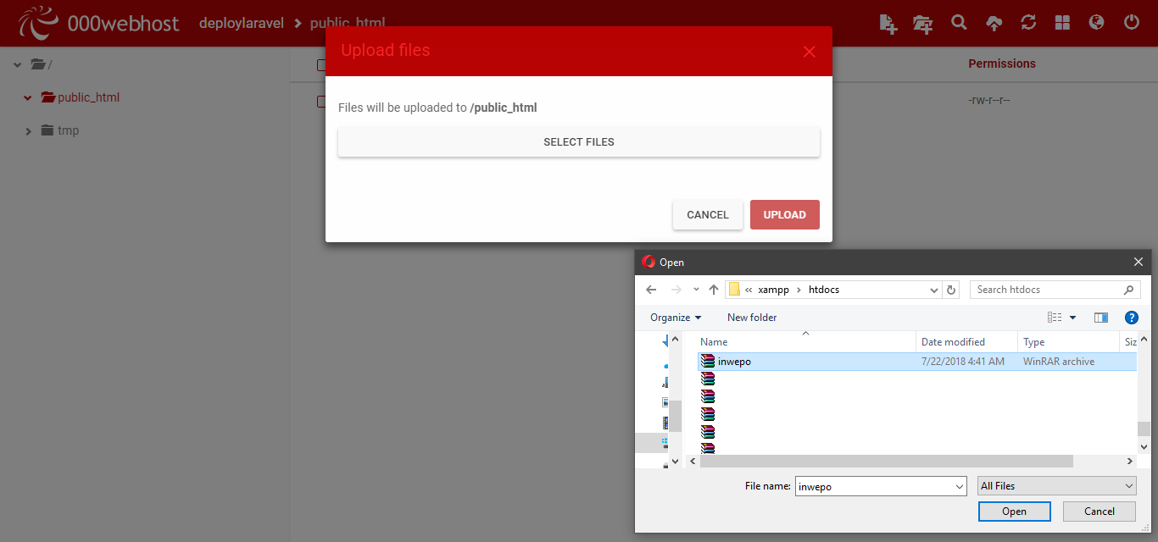Select the tmp folder in tree
The height and width of the screenshot is (542, 1158).
(68, 130)
